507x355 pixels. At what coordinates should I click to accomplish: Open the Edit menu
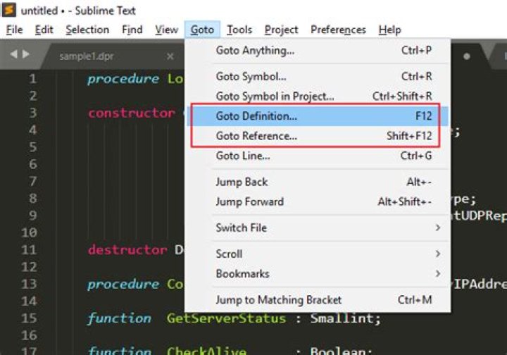click(44, 30)
